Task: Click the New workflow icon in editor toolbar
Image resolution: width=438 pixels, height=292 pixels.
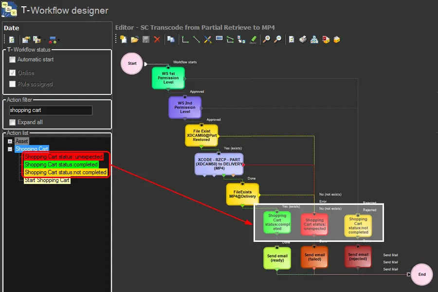Action: [x=124, y=39]
